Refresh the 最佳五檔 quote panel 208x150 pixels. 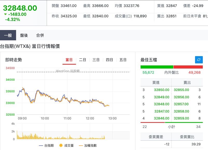[x=199, y=60]
